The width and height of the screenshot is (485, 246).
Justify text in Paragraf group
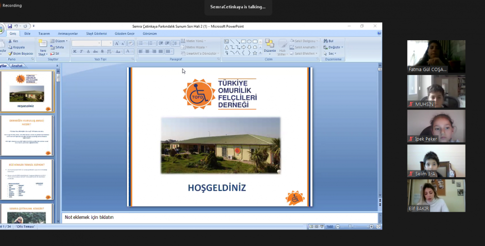tap(161, 51)
